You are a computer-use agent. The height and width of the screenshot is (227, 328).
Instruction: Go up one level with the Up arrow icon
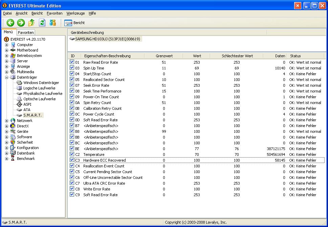pyautogui.click(x=31, y=23)
